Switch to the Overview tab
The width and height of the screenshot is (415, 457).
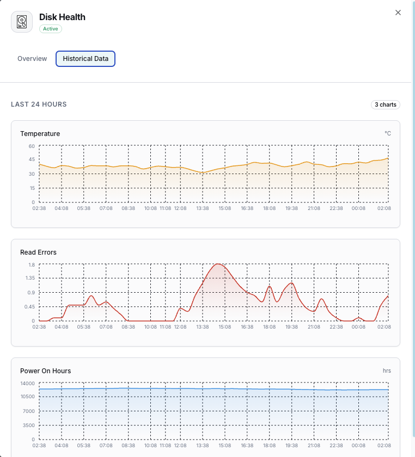32,59
